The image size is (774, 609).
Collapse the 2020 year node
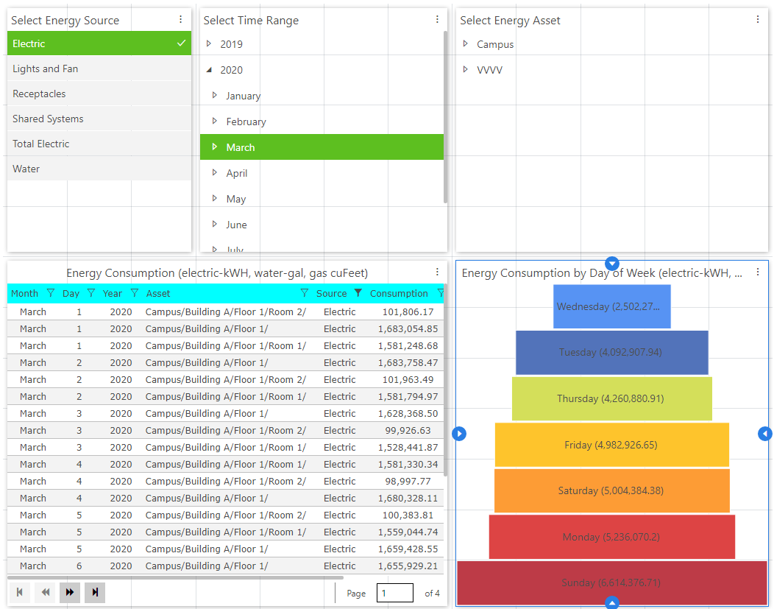pyautogui.click(x=209, y=70)
